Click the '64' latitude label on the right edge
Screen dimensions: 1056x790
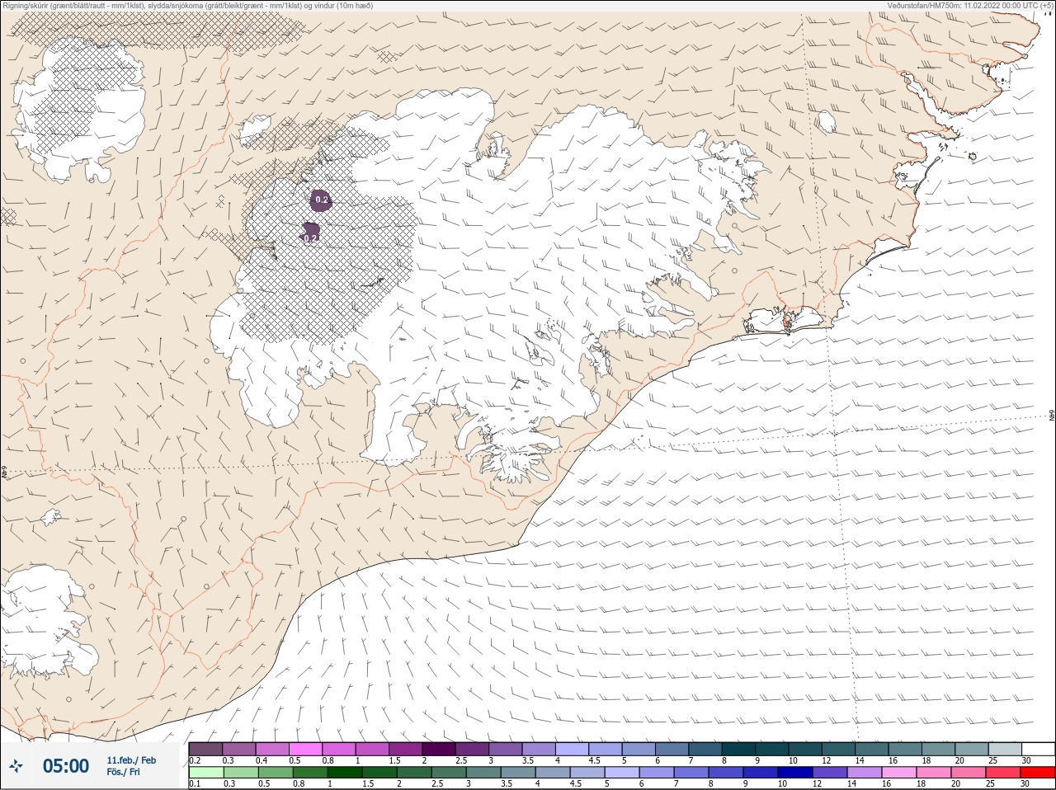[x=1052, y=413]
